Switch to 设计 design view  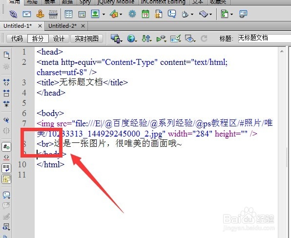59,39
